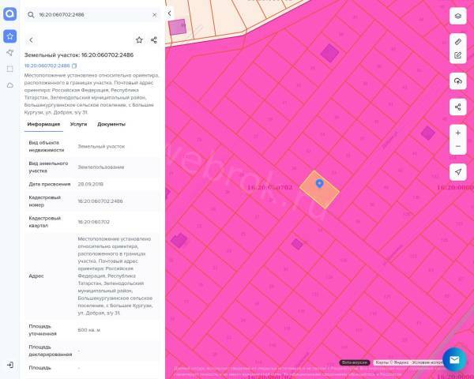
Task: Click the blue cadastral number link
Action: click(x=47, y=66)
